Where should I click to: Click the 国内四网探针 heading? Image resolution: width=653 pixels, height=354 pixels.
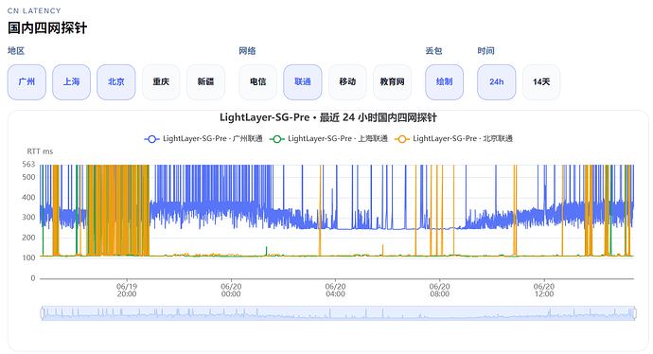[47, 27]
